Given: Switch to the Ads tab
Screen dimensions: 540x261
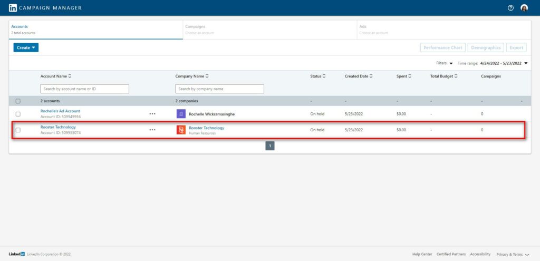Looking at the screenshot, I should coord(444,30).
